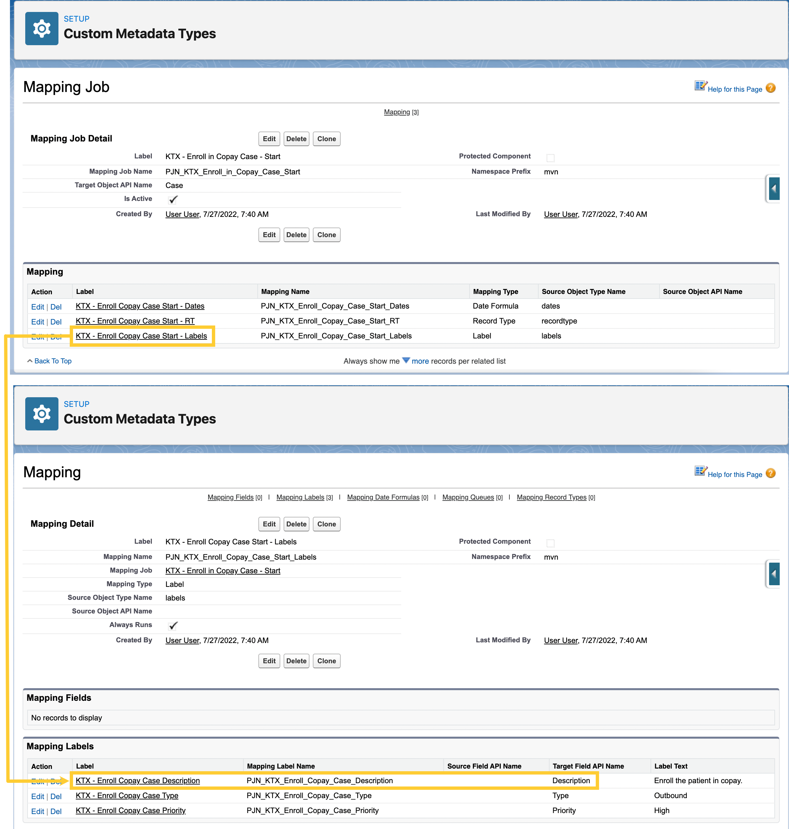Open KTX - Enroll Copay Case Priority label

click(131, 810)
